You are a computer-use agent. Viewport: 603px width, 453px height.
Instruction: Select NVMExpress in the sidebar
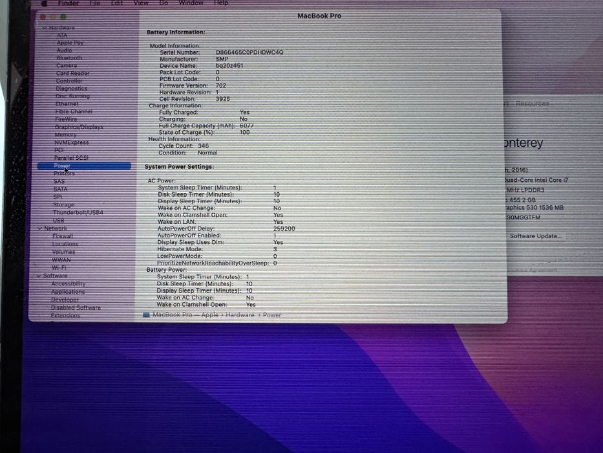72,142
